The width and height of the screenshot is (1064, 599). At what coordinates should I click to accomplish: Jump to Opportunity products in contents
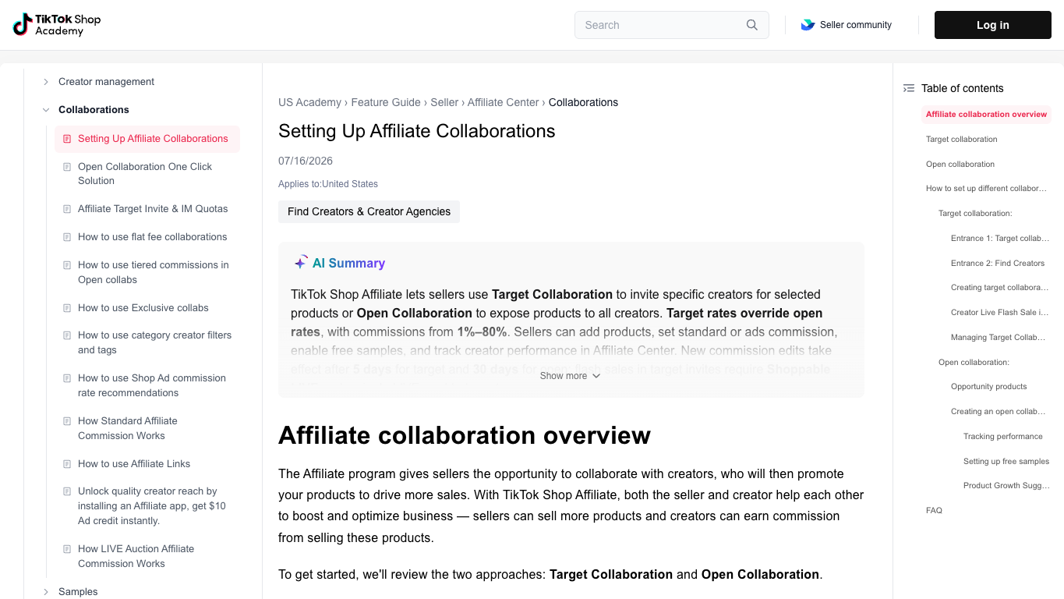(x=988, y=387)
